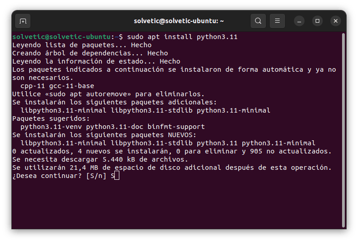Click the "¿Desea continuar? [S/n]" prompt

click(x=59, y=176)
